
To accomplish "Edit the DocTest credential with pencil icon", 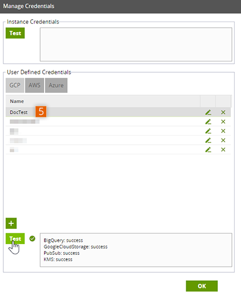I will click(x=208, y=112).
